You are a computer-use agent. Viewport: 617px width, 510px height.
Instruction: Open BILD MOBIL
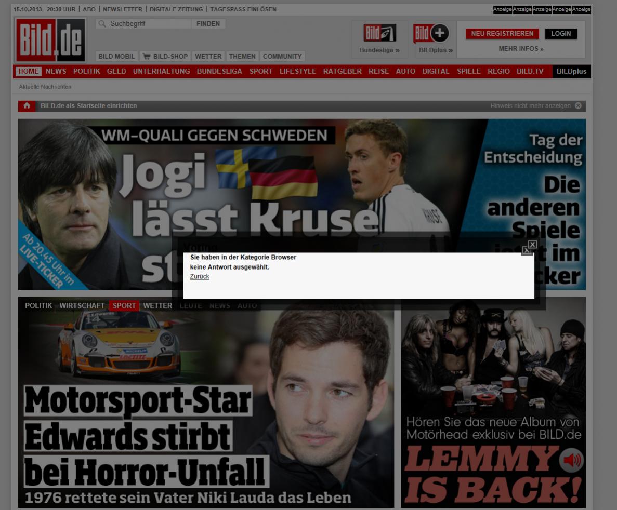[116, 56]
